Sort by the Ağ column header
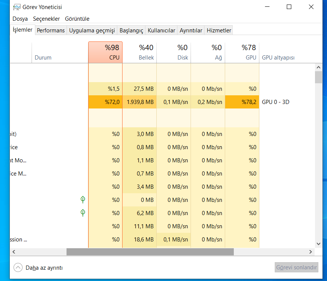 208,52
